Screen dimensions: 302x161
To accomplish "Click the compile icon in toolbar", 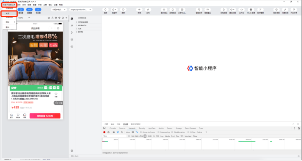I will pyautogui.click(x=105, y=10).
